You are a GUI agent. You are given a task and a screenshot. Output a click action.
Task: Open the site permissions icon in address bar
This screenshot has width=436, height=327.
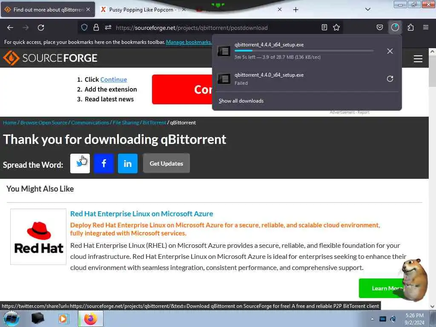[x=108, y=27]
